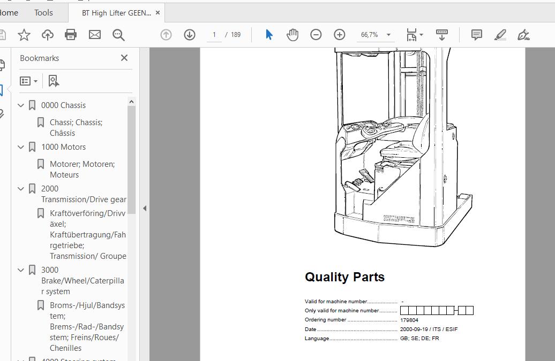Screen dimensions: 555x361
Task: Open the bookmarks options menu dropdown
Action: (x=29, y=81)
